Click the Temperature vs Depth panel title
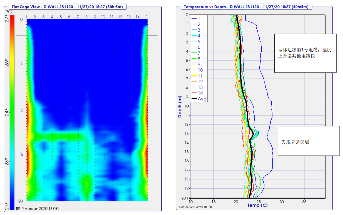The height and width of the screenshot is (215, 343). 247,6
